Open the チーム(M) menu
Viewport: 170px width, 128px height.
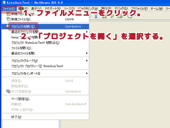[x=157, y=8]
